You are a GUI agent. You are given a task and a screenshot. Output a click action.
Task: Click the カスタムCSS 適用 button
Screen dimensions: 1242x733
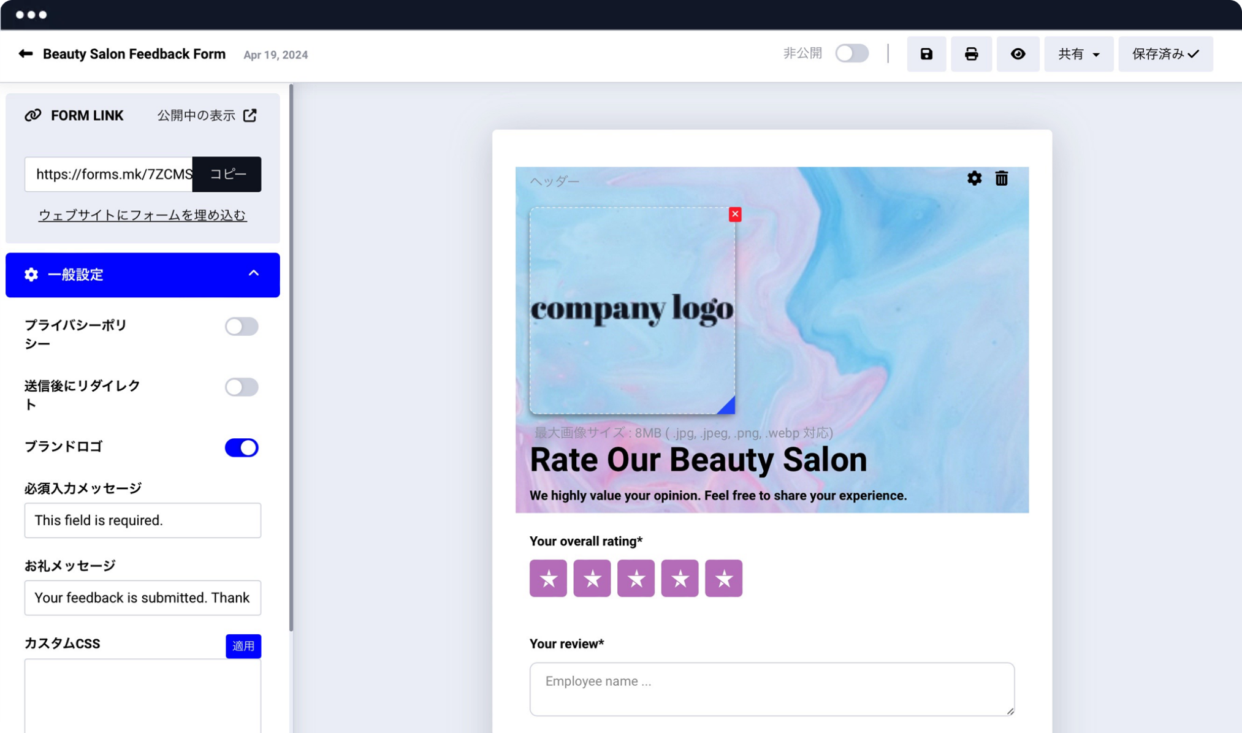click(x=243, y=646)
